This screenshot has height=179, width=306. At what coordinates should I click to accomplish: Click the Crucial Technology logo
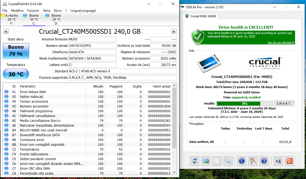[x=265, y=63]
